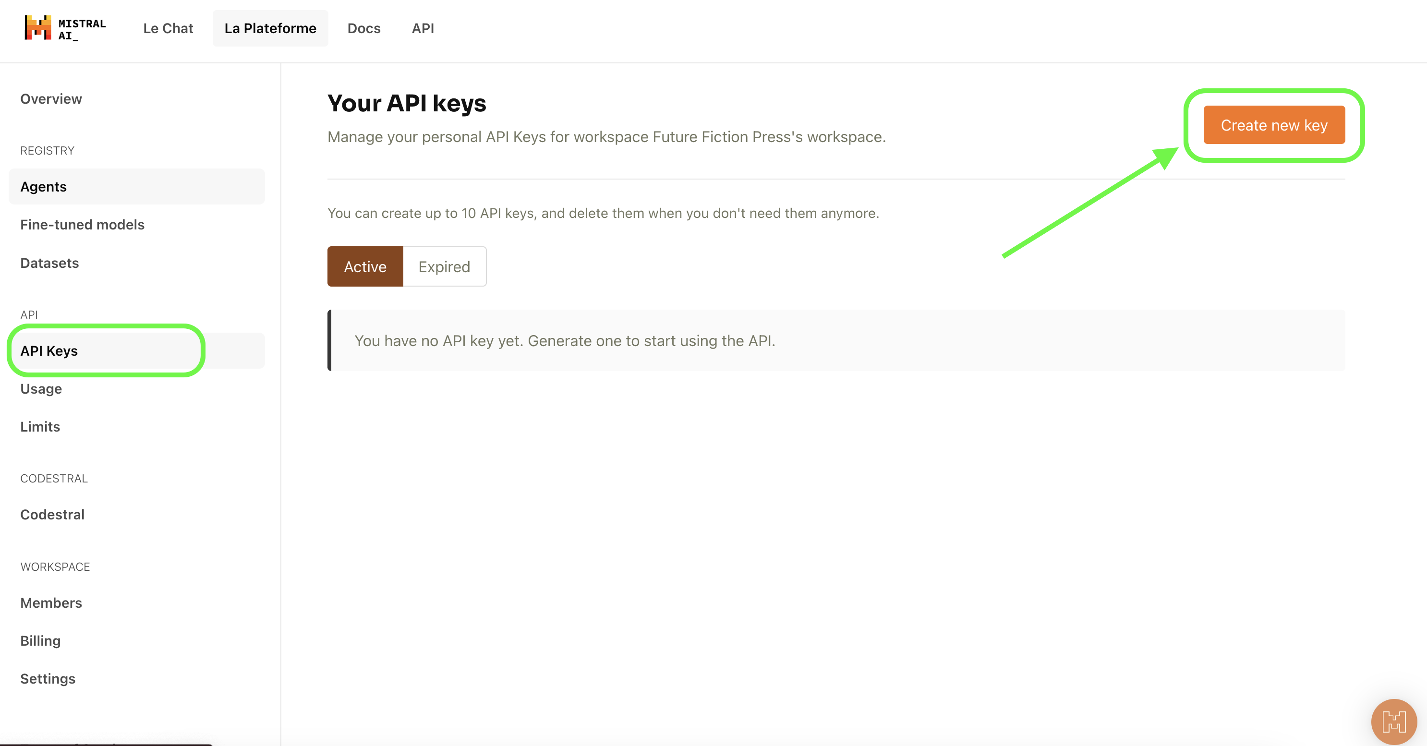Click the 'Your API keys' heading
This screenshot has width=1427, height=746.
click(407, 104)
